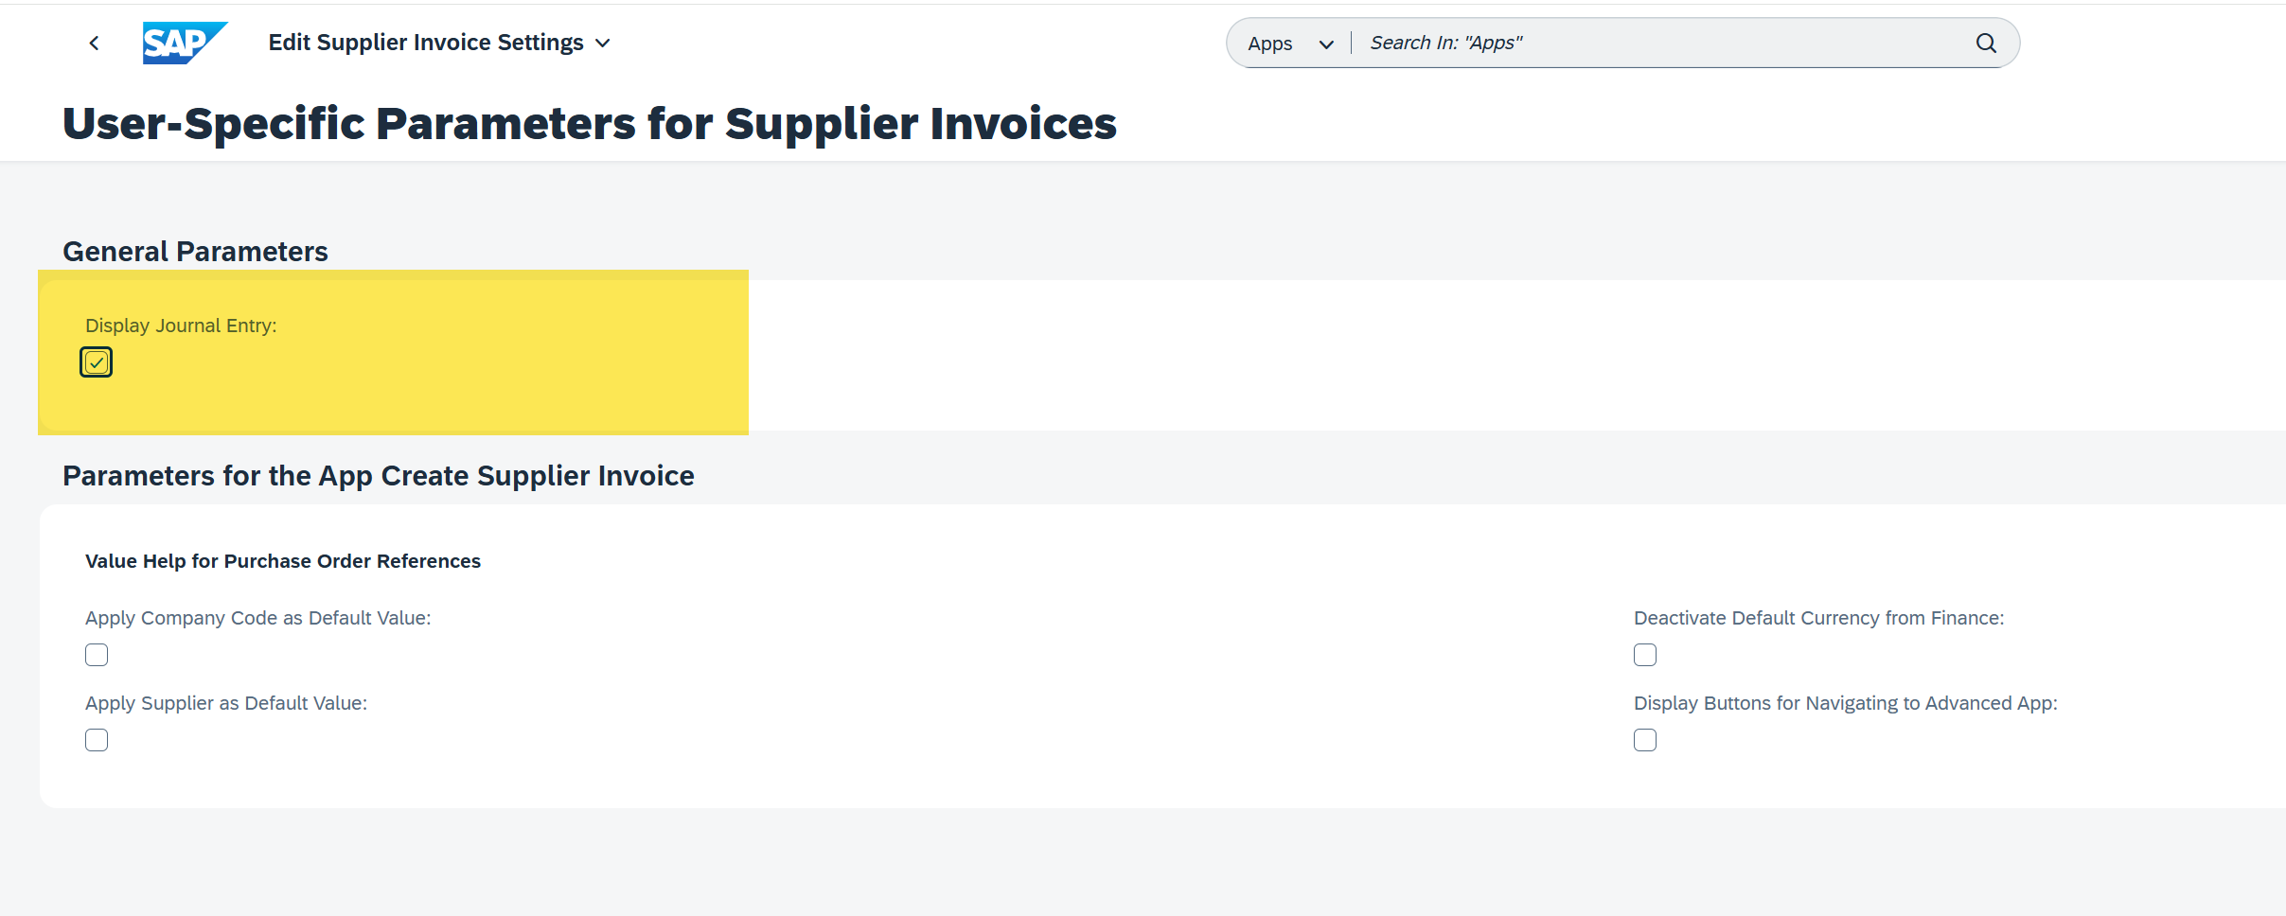The width and height of the screenshot is (2286, 916).
Task: Click the back navigation arrow
Action: pos(94,44)
